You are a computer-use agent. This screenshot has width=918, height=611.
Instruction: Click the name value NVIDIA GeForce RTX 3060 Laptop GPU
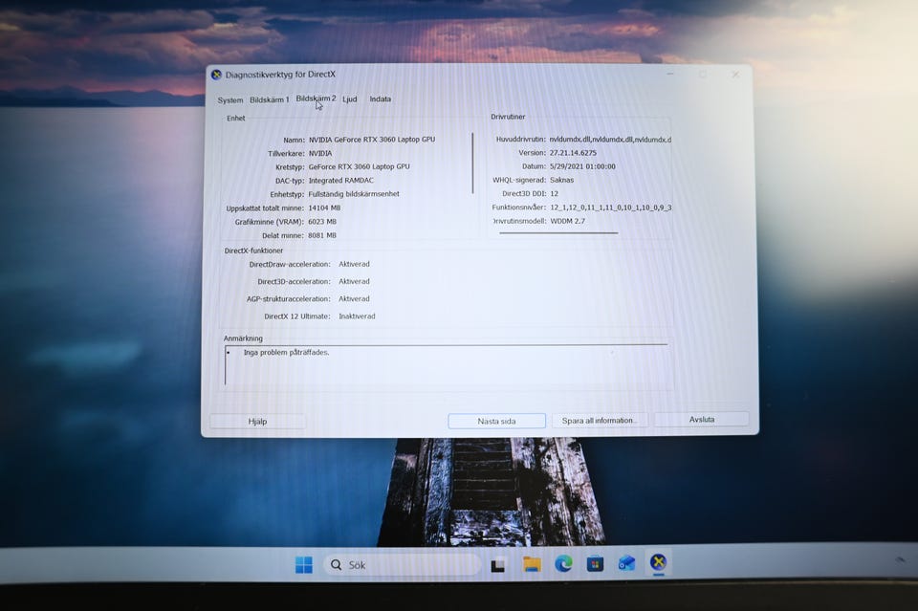[372, 140]
